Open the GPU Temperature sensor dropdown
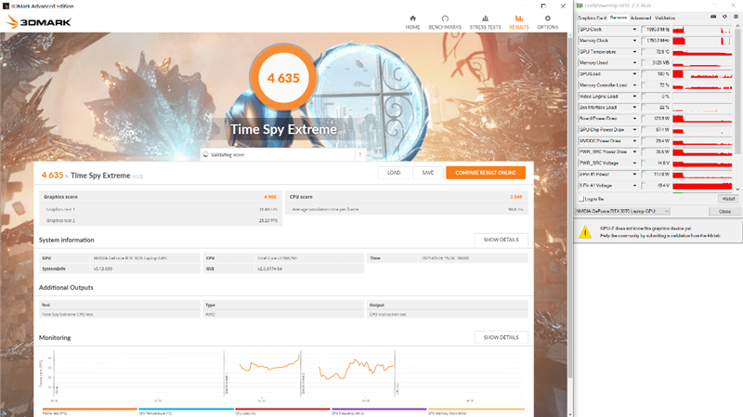This screenshot has height=417, width=743. click(x=634, y=52)
